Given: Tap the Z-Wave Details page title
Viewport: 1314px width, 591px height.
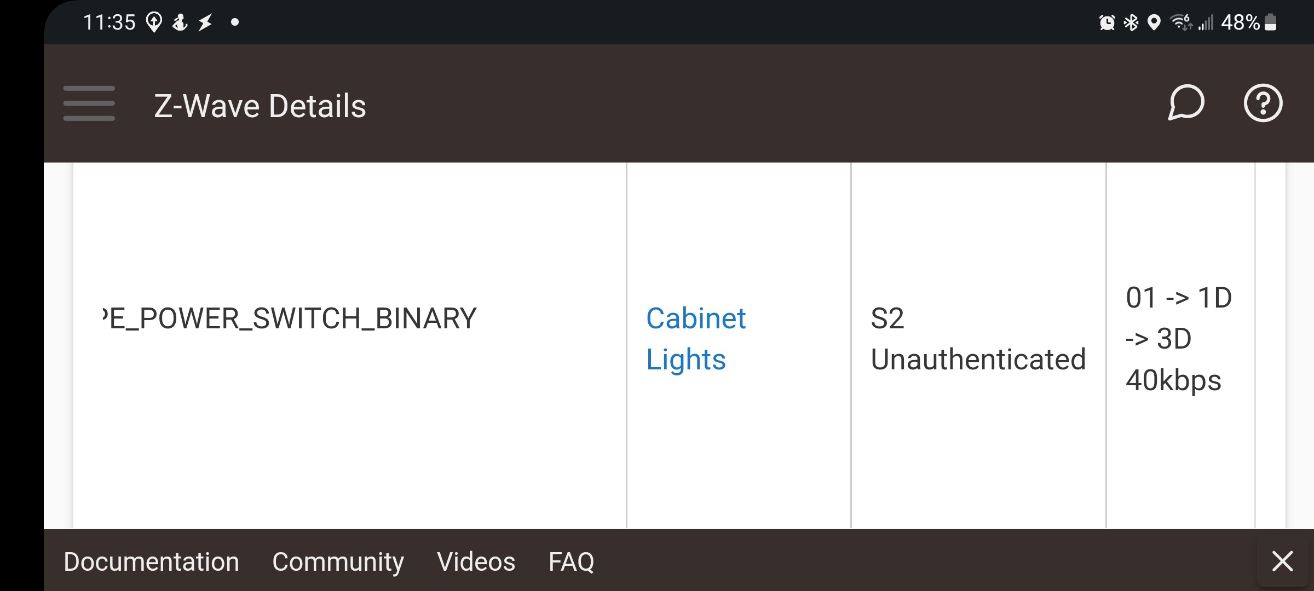Looking at the screenshot, I should coord(260,106).
